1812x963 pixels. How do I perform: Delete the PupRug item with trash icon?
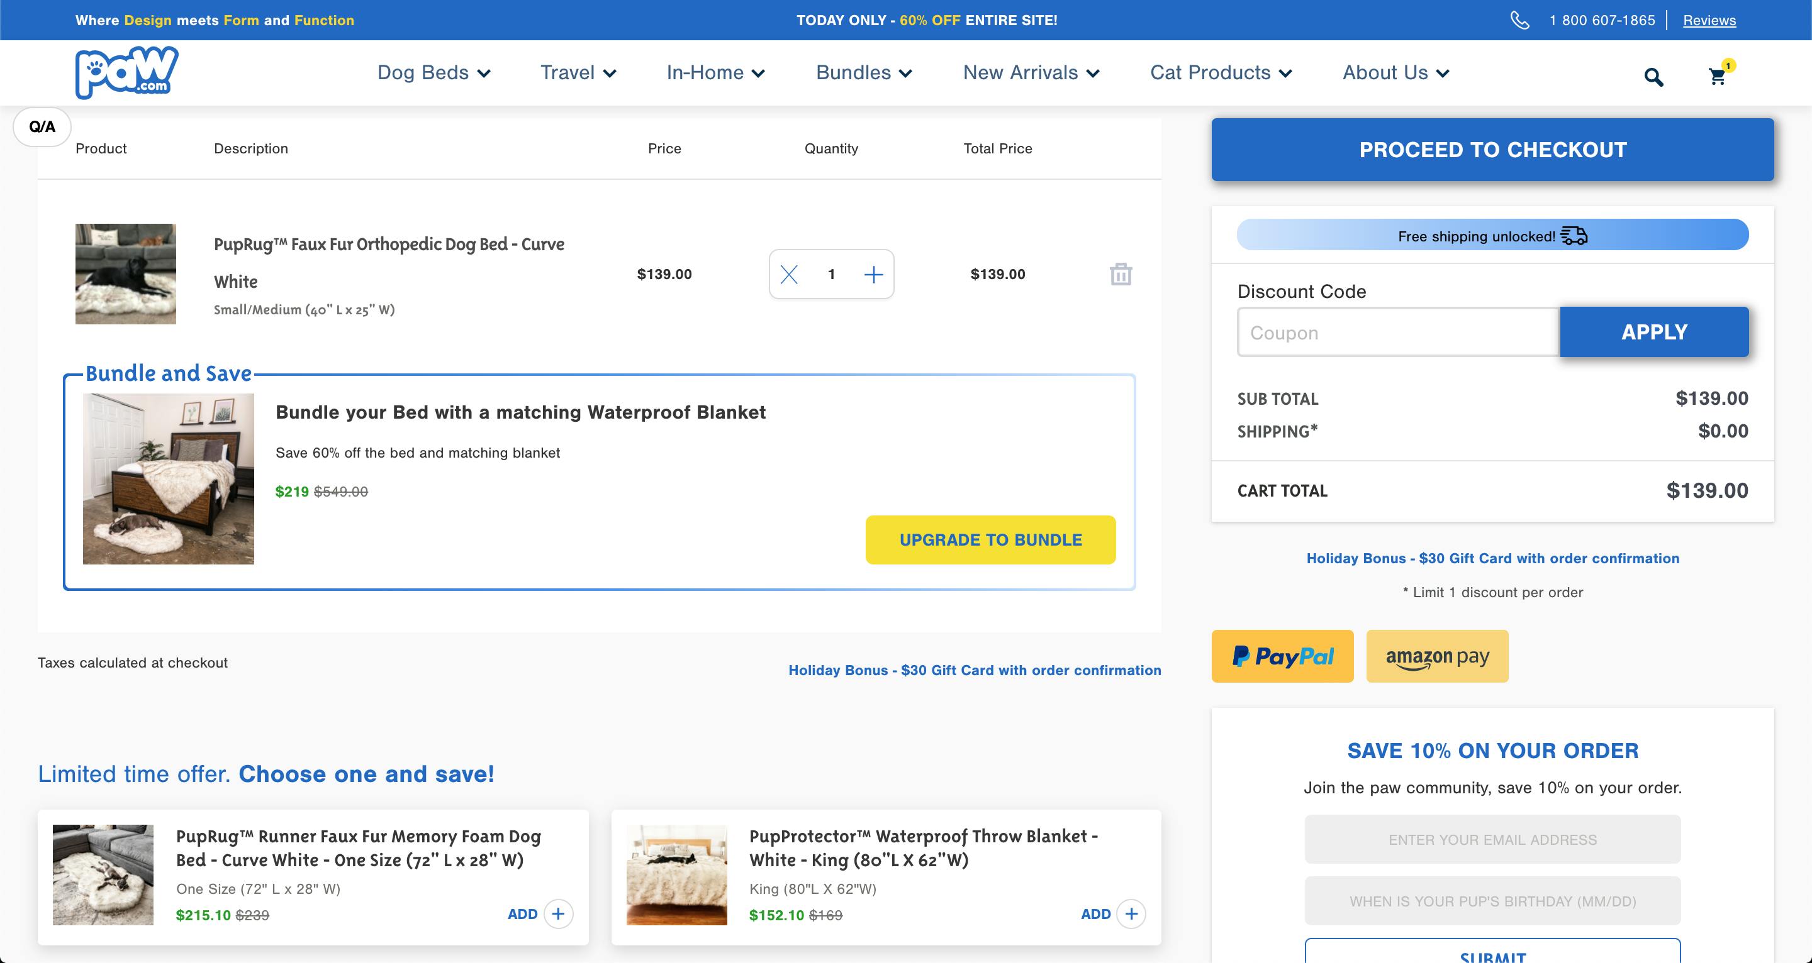[x=1121, y=274]
